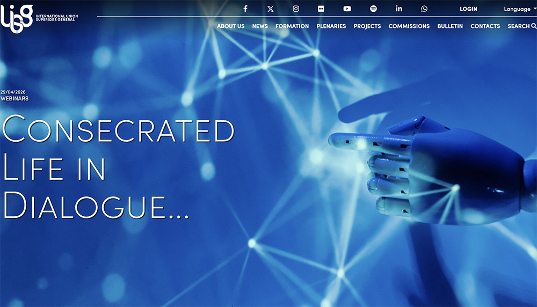Click the 29/04/2026 date text

click(x=13, y=92)
